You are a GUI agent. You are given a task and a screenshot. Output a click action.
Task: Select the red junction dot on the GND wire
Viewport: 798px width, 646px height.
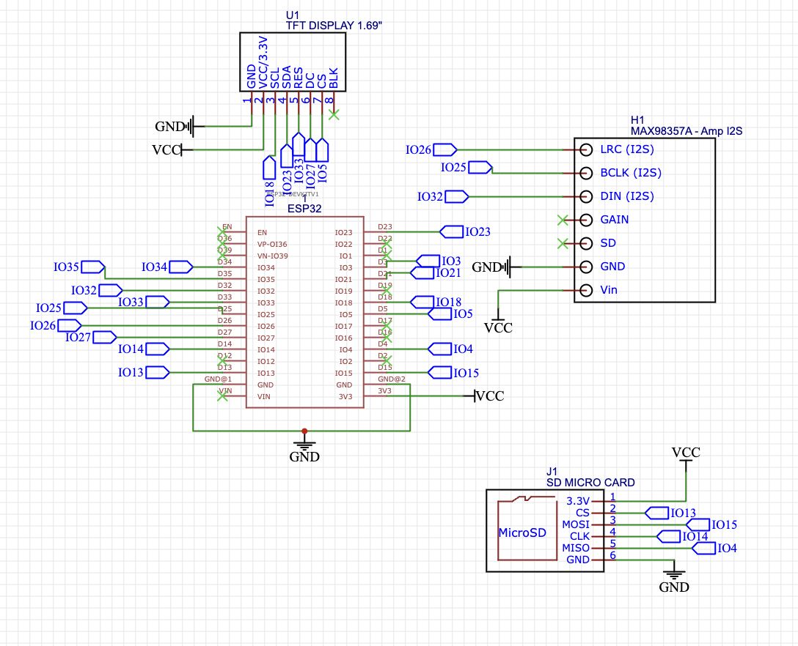(304, 431)
